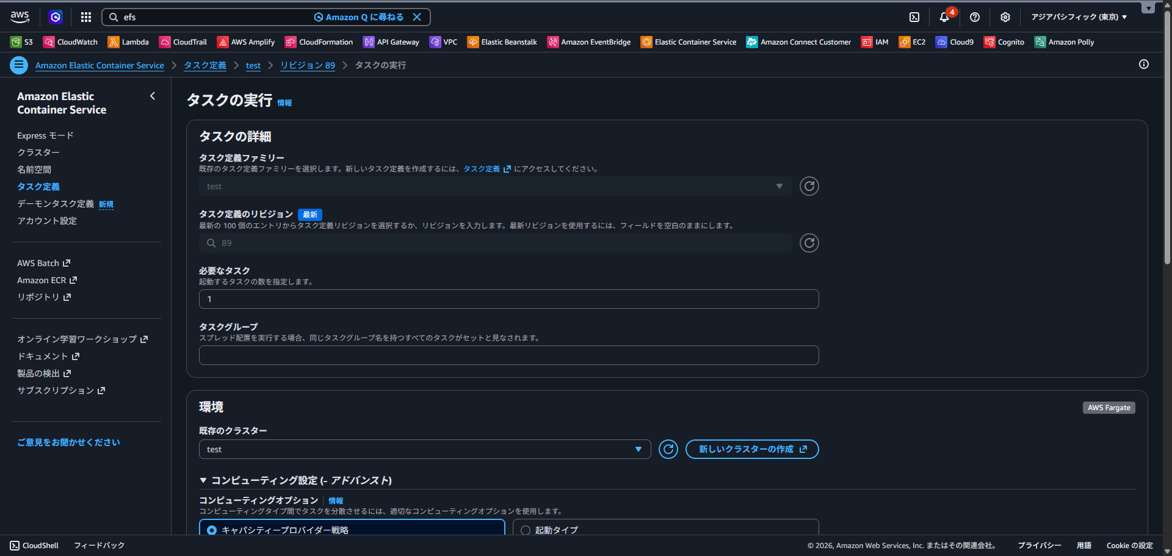Go to Daemon task definitions in sidebar

[x=56, y=204]
